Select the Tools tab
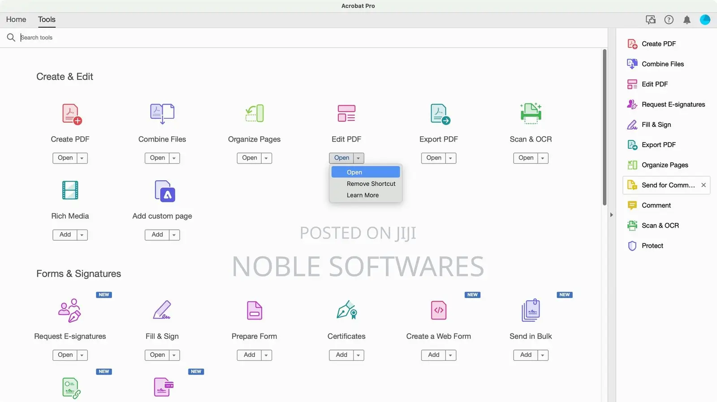Screen dimensions: 717x402 tap(47, 20)
